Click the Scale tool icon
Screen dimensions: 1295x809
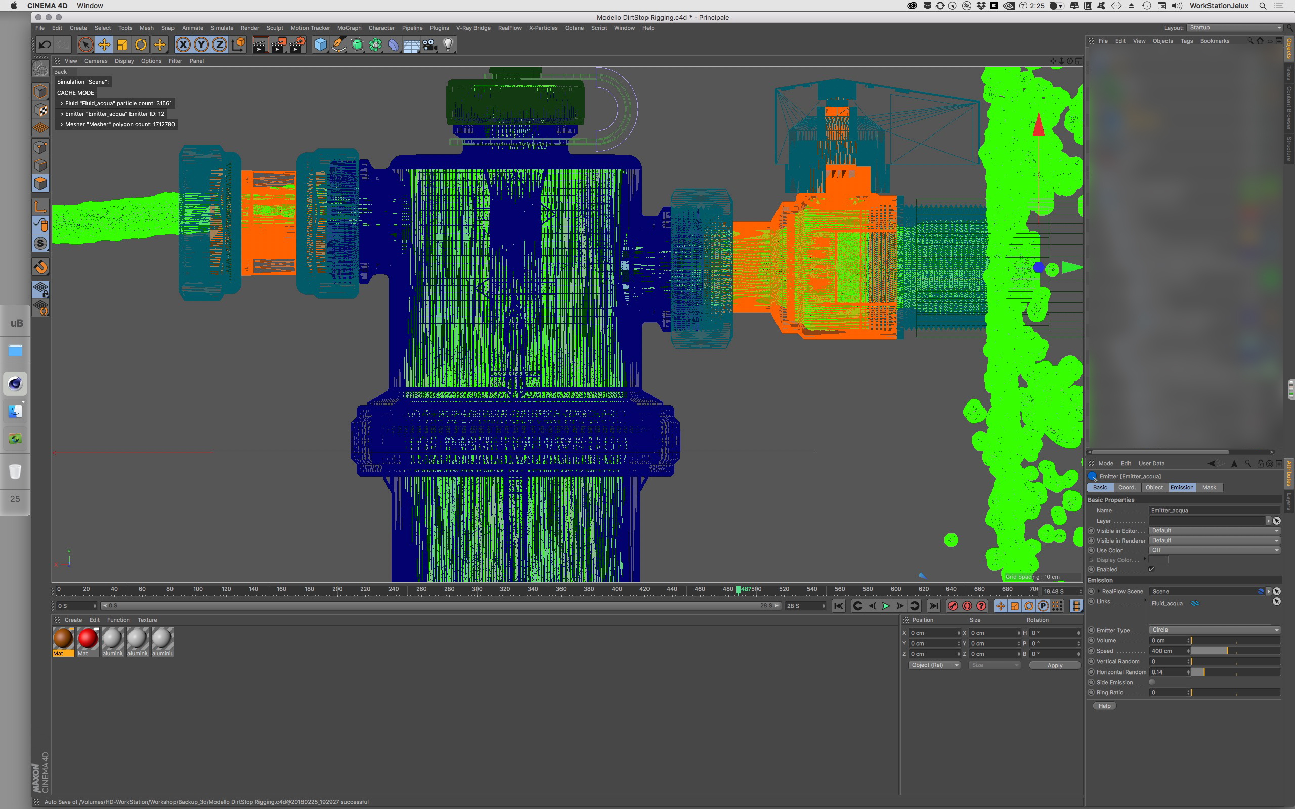coord(122,45)
